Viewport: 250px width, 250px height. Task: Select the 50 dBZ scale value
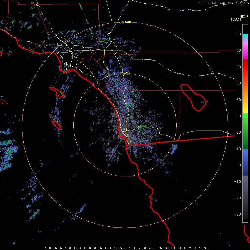click(239, 83)
